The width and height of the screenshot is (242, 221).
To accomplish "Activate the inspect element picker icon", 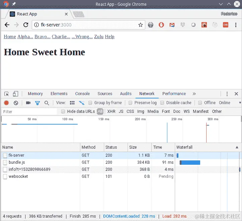I will (6, 94).
